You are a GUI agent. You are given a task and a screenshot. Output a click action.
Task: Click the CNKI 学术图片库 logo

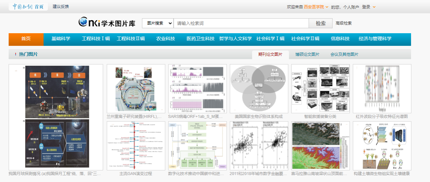107,23
